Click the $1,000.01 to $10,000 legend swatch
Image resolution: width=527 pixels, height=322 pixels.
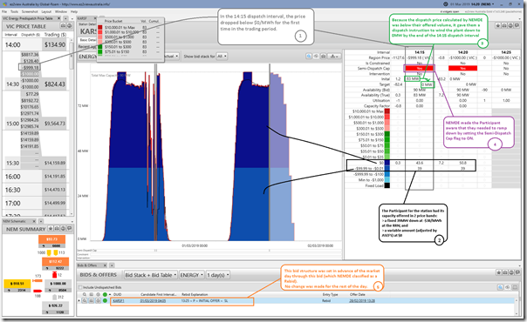tap(100, 32)
